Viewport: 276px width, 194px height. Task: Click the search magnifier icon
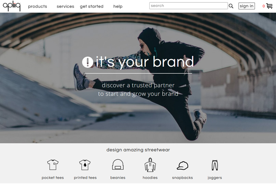click(231, 6)
